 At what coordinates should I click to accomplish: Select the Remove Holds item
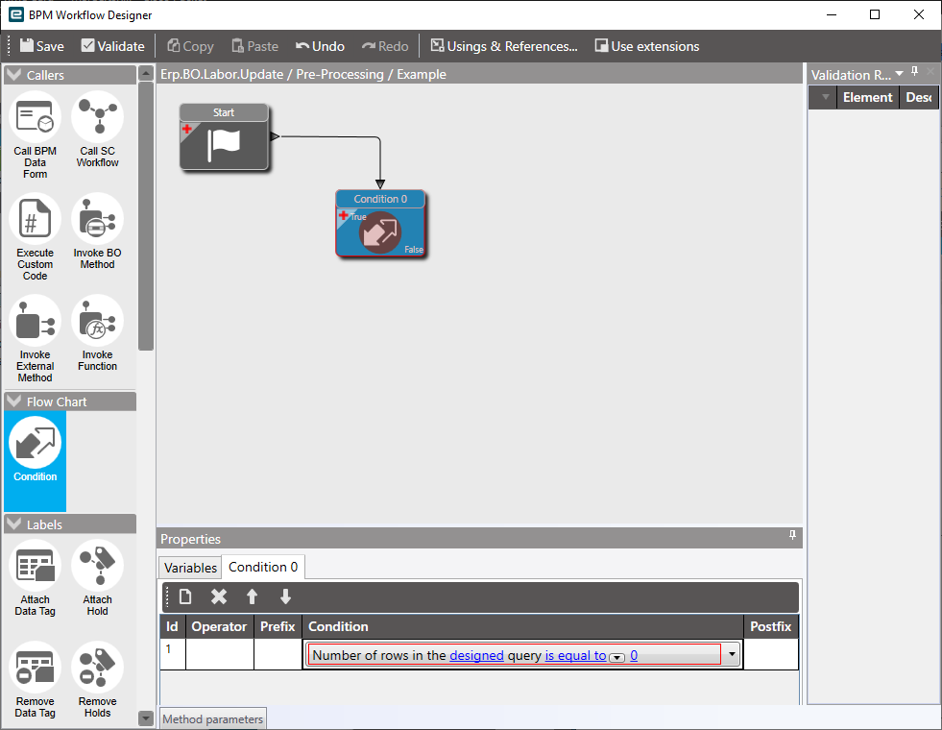97,680
